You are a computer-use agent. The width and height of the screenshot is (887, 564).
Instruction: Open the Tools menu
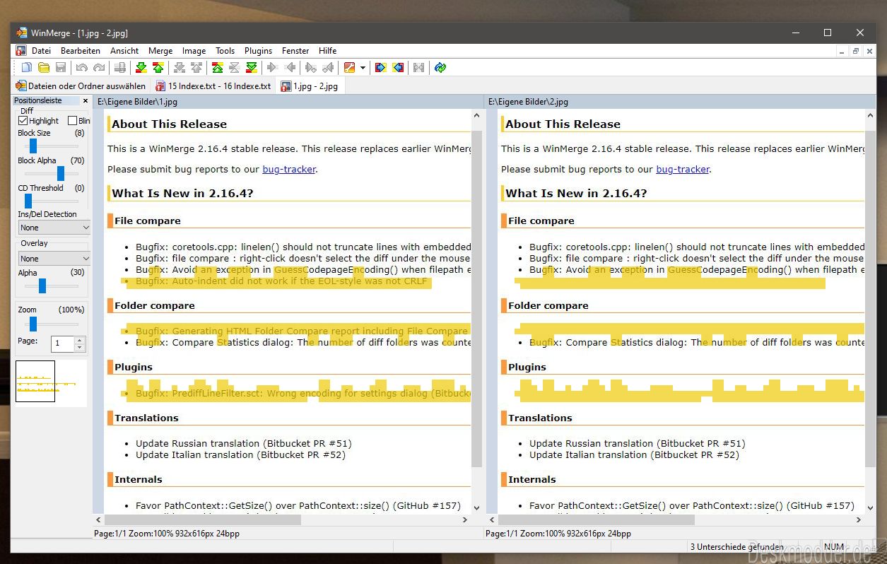click(x=225, y=51)
